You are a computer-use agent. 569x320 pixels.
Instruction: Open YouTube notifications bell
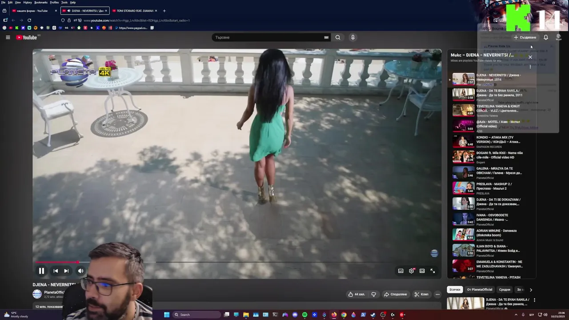click(x=546, y=37)
